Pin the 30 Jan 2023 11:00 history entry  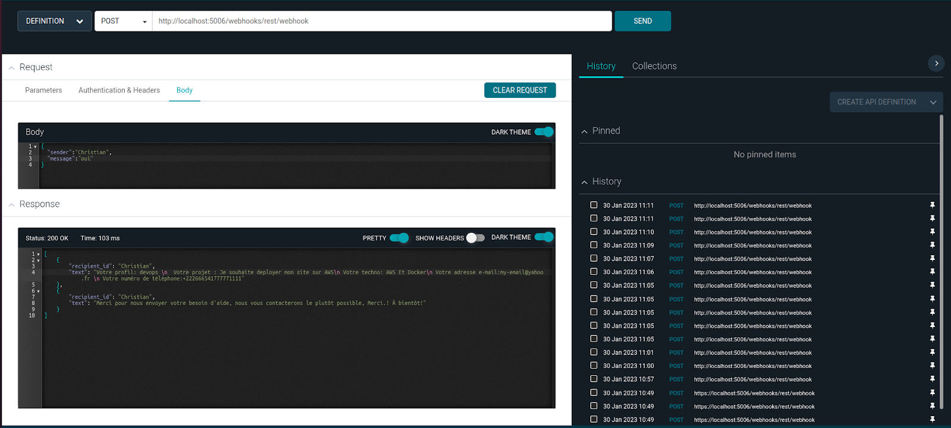[932, 366]
